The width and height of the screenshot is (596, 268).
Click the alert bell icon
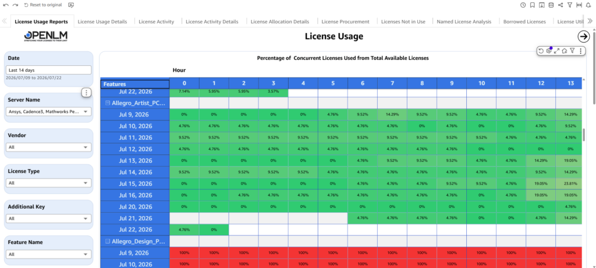(588, 5)
